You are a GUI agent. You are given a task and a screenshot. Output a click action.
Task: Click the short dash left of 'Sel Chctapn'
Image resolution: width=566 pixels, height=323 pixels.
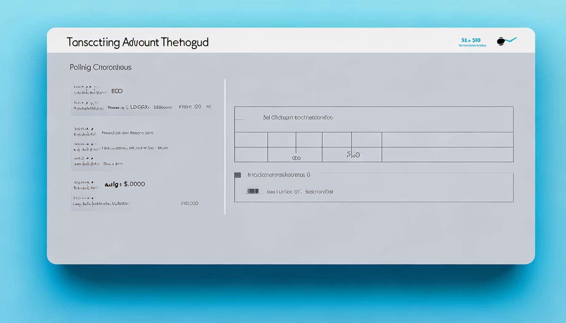[x=239, y=119]
